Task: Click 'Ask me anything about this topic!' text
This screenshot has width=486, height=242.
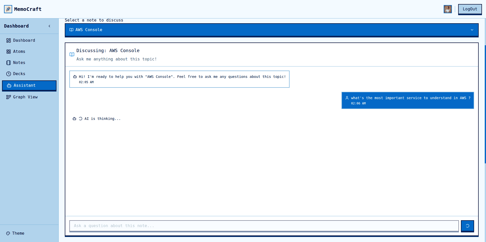Action: (117, 59)
